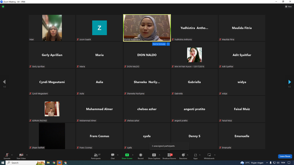The image size is (294, 165).
Task: Click Ask to Unmute on Kurnia's tile
Action: [159, 44]
